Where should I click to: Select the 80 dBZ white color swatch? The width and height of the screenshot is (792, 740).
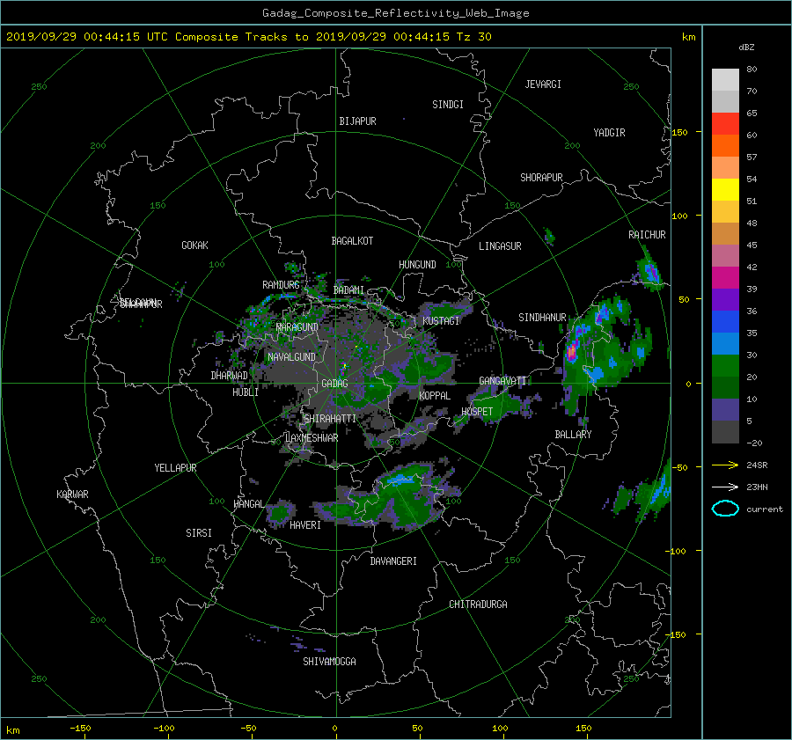pos(725,79)
